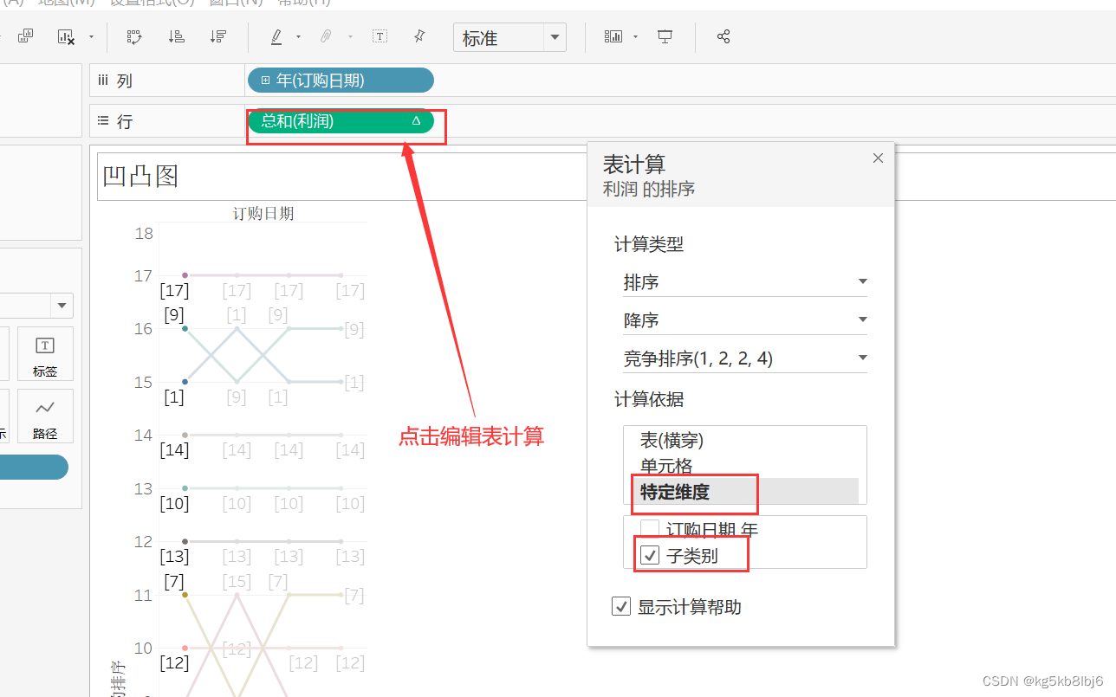Click the 年(订购日期) pill on columns shelf
This screenshot has width=1116, height=697.
pyautogui.click(x=341, y=81)
